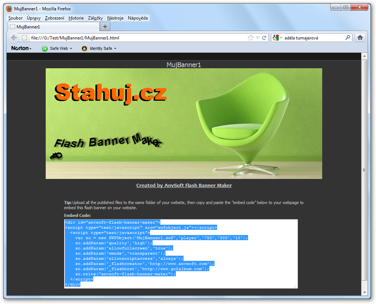
Task: Click inside the Embed Code text area
Action: (181, 253)
